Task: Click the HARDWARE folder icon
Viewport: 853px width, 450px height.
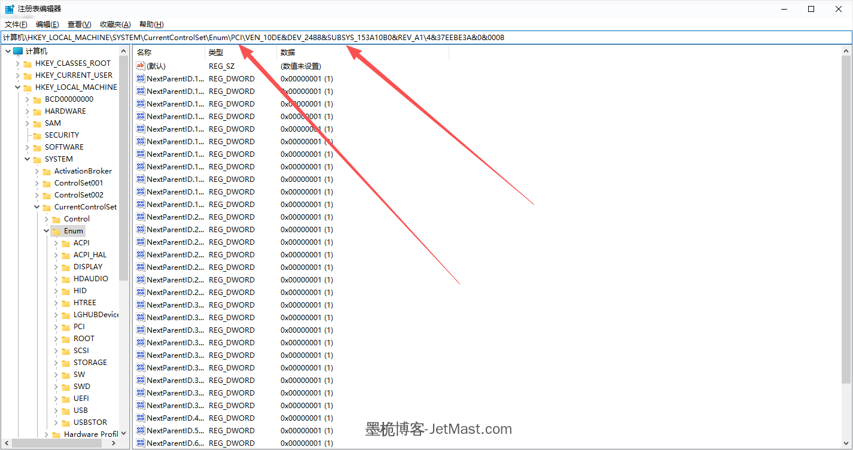Action: tap(37, 111)
